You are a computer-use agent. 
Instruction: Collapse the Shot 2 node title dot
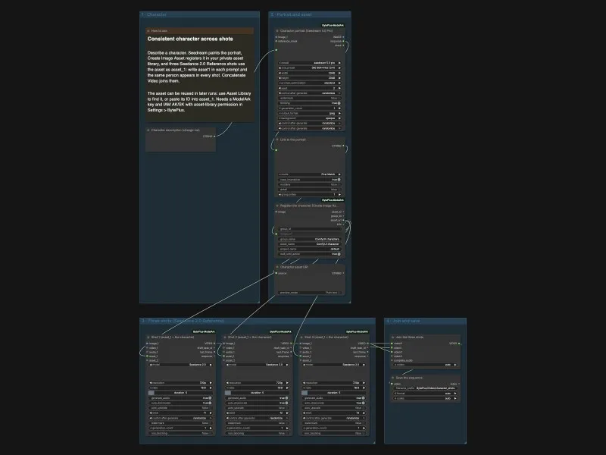click(x=225, y=337)
